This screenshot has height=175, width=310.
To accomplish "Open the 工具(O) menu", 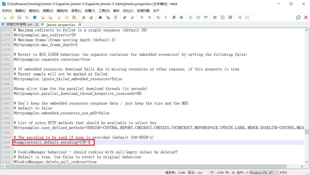I will [104, 10].
